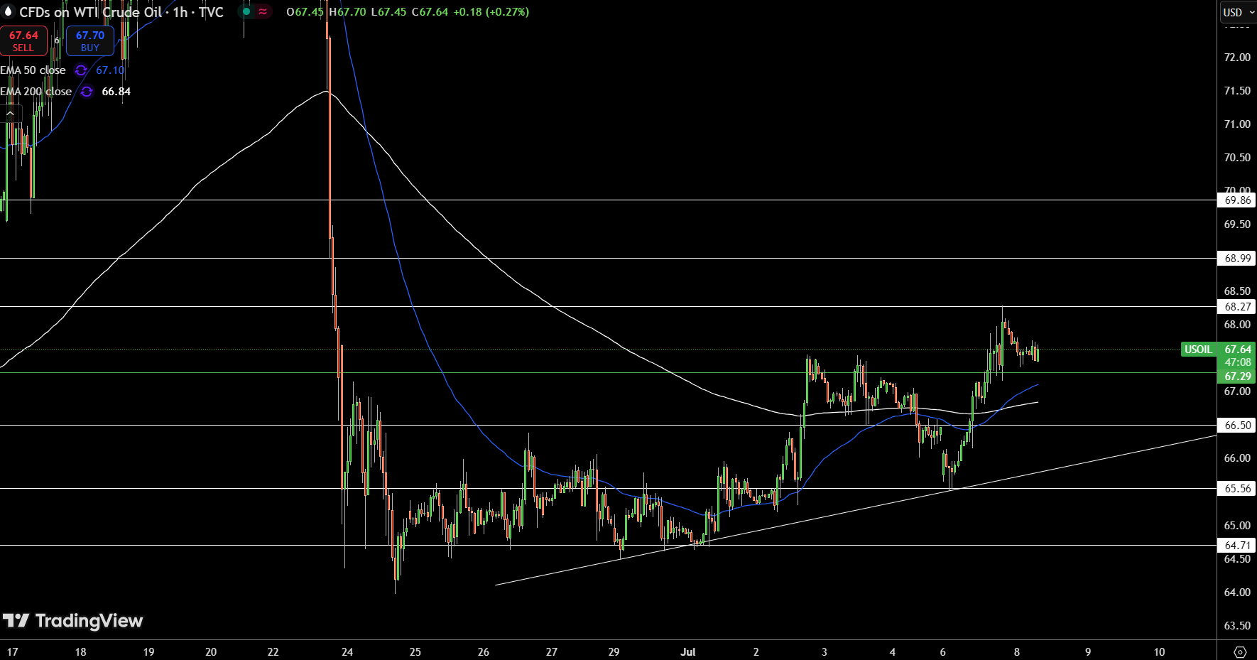Click the 64.71 horizontal line price label

click(1236, 546)
